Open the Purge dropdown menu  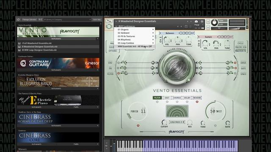(x=199, y=25)
